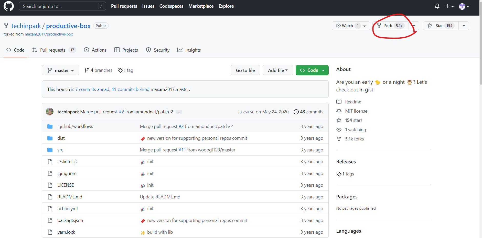Star the repository
This screenshot has width=482, height=238.
click(441, 26)
